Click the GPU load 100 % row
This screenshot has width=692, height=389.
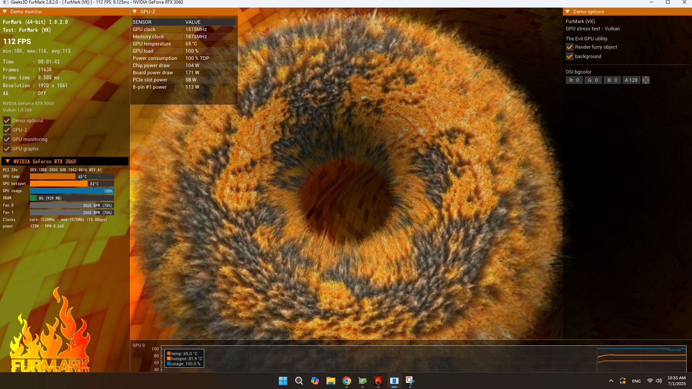tap(184, 51)
